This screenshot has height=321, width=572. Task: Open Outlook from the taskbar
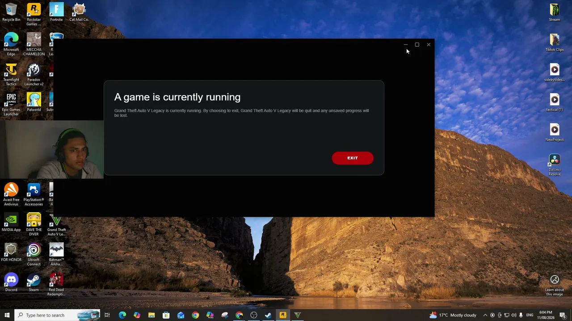point(181,315)
